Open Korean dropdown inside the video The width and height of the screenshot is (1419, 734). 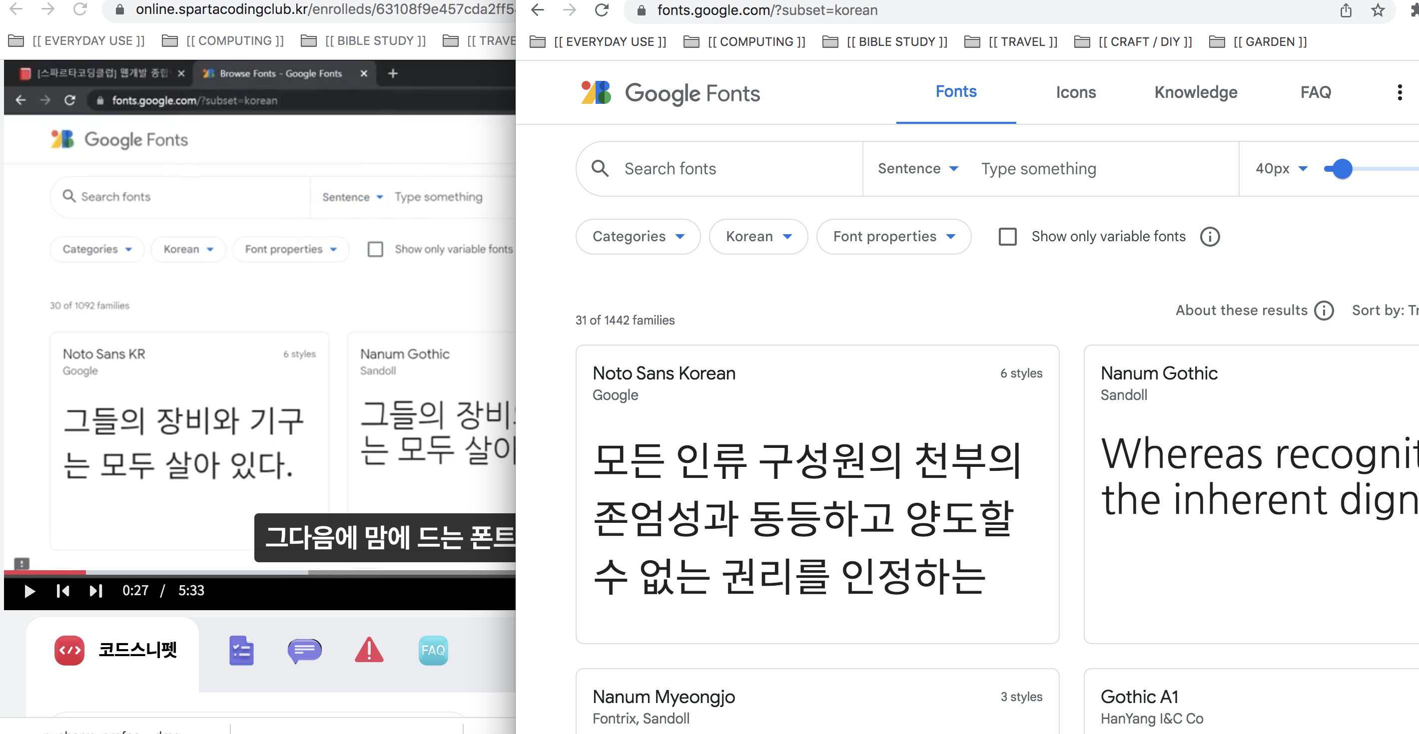point(188,250)
